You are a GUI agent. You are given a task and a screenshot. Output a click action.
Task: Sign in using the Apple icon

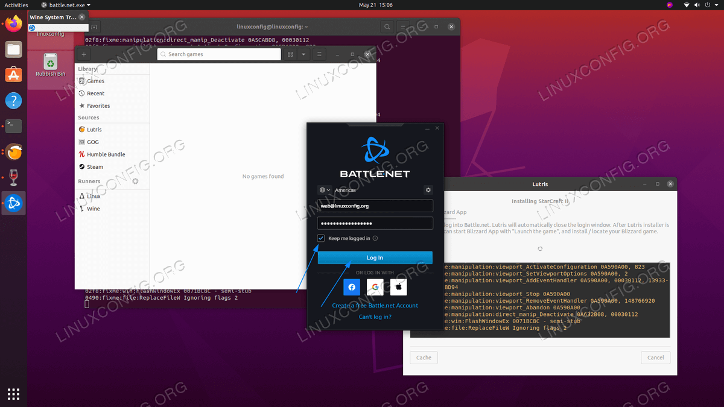(398, 288)
